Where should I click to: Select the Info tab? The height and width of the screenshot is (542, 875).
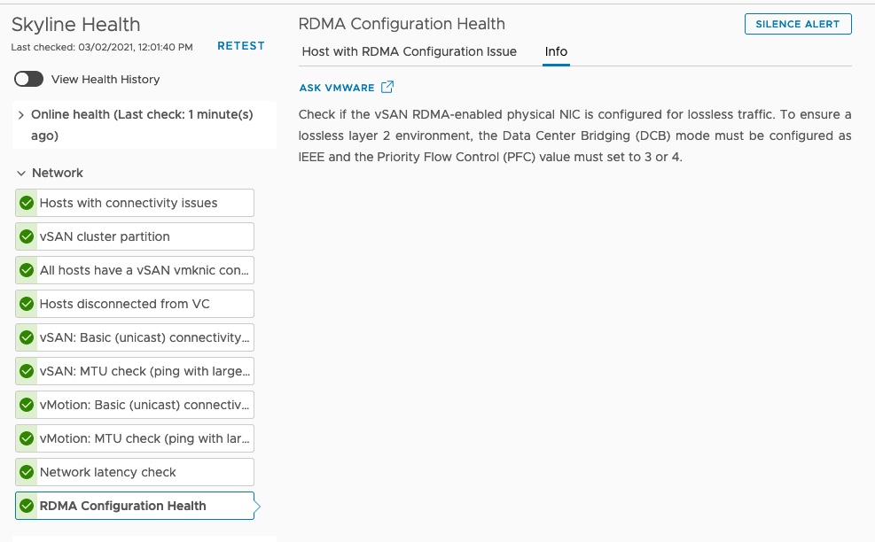(x=556, y=51)
